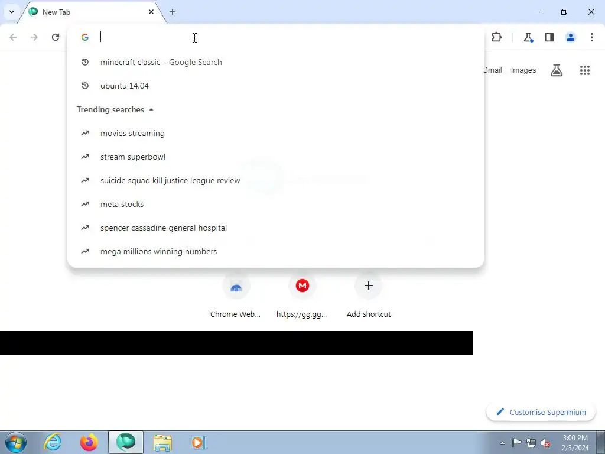Open Windows Explorer folder in taskbar
The image size is (605, 454).
tap(162, 442)
